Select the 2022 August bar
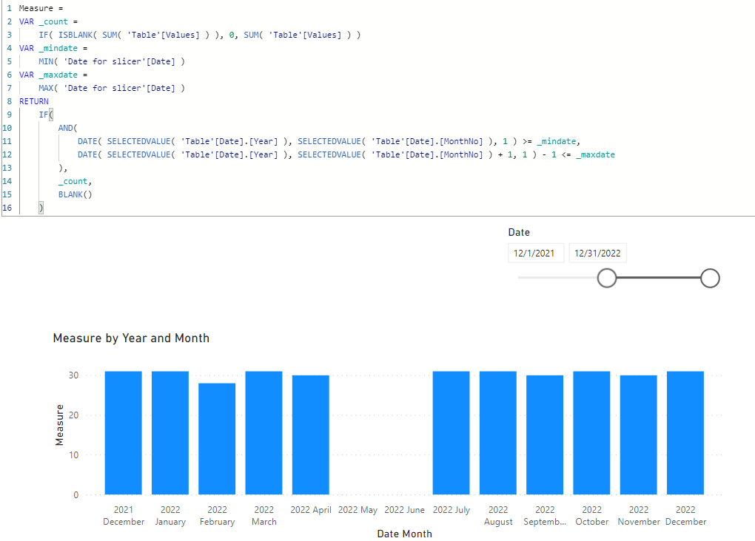The width and height of the screenshot is (755, 541). [498, 433]
